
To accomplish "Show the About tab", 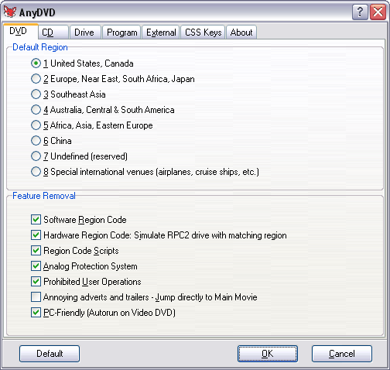I will coord(241,33).
